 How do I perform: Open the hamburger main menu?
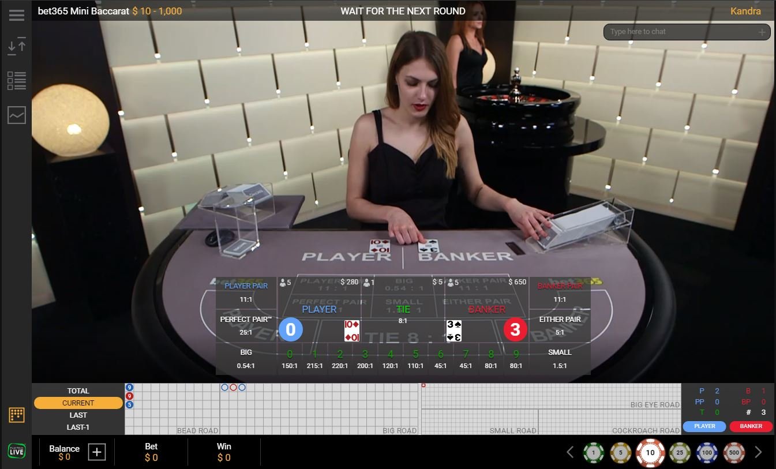17,16
